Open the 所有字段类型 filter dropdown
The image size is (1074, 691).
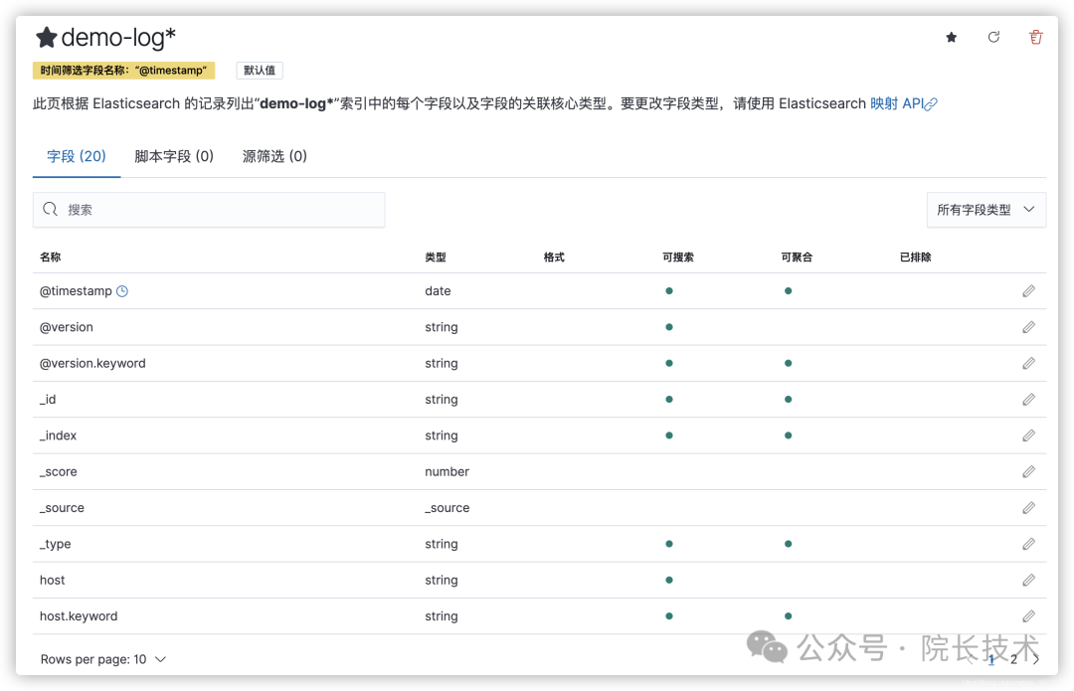pyautogui.click(x=986, y=210)
